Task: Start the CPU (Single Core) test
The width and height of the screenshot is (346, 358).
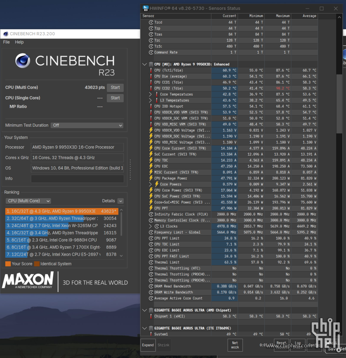Action: (115, 98)
